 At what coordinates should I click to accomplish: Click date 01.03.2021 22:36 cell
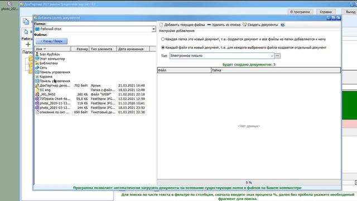[x=132, y=112]
